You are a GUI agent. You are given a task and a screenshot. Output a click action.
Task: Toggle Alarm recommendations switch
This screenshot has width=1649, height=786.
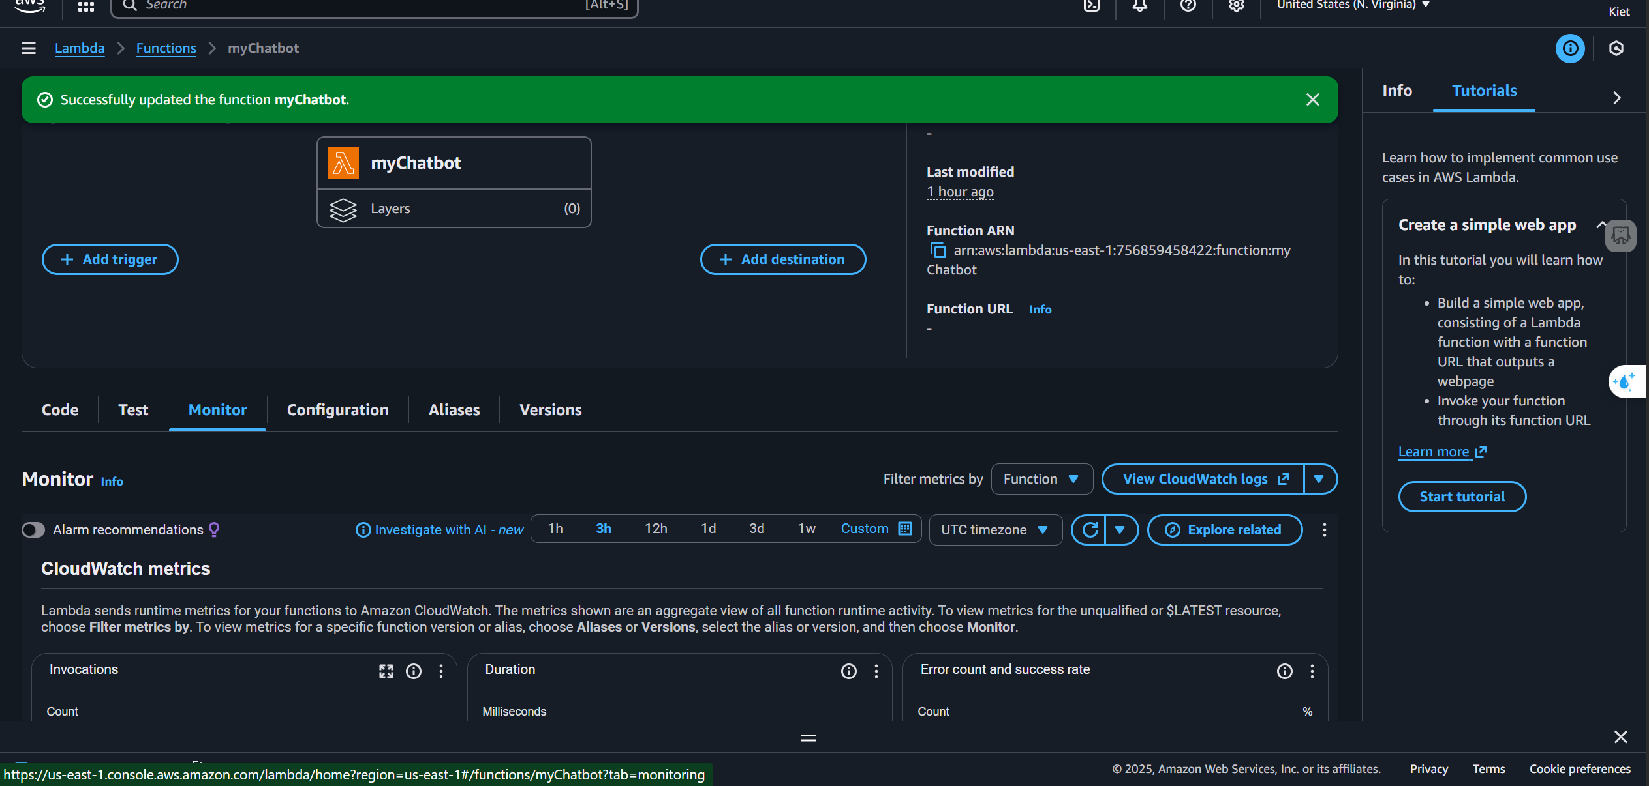pos(33,530)
